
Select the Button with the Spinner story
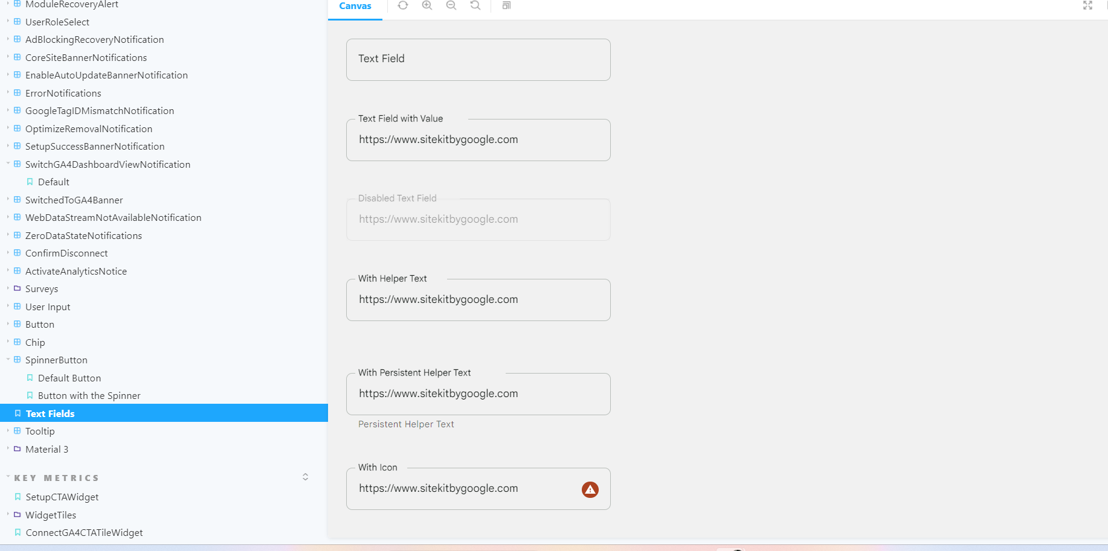89,395
